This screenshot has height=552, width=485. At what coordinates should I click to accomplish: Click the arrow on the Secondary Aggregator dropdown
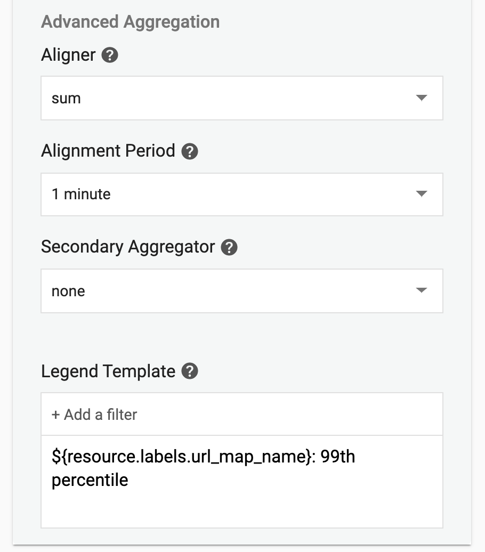(421, 291)
